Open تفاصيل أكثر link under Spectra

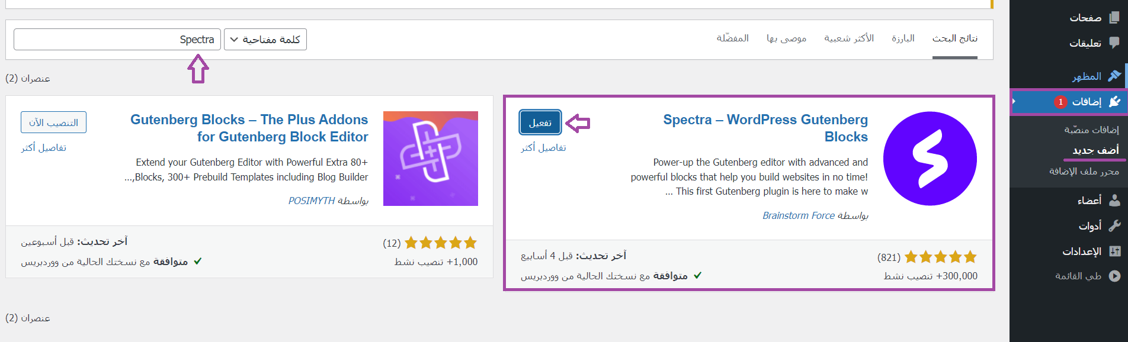pos(543,148)
